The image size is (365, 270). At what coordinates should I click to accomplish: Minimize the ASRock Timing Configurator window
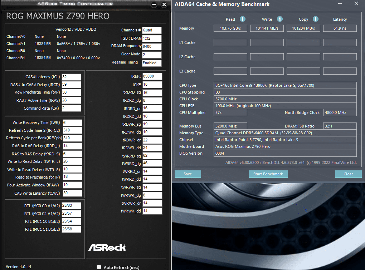pos(154,4)
